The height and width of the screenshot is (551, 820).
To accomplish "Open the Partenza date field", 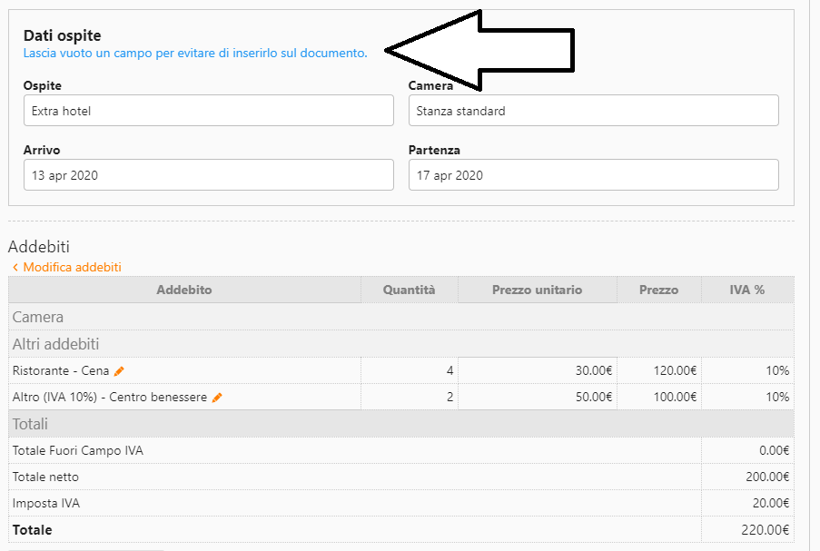I will click(x=593, y=175).
